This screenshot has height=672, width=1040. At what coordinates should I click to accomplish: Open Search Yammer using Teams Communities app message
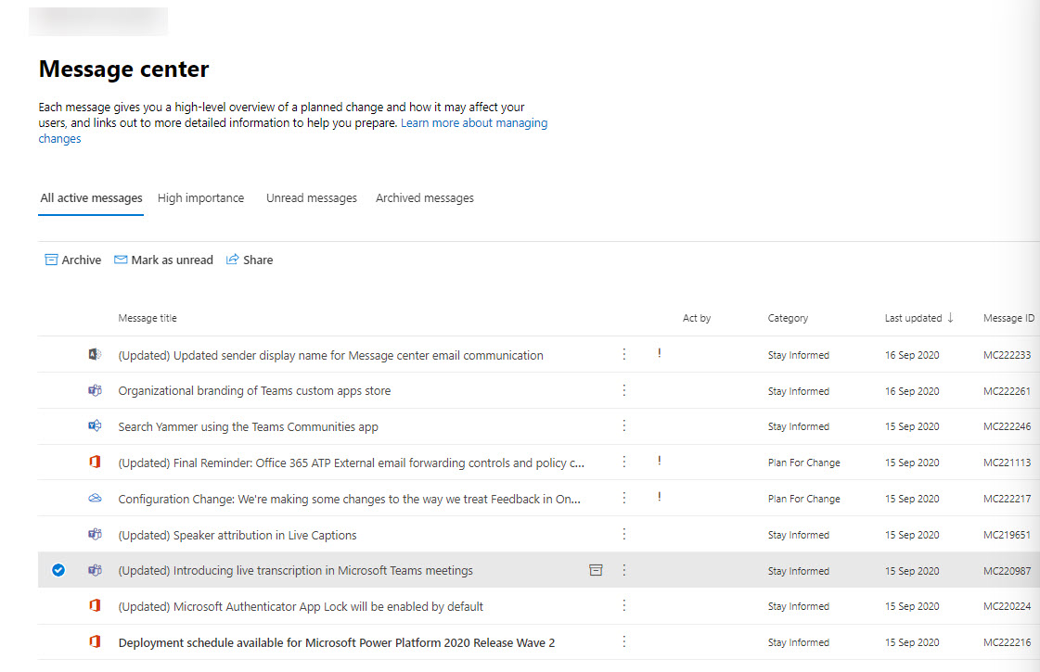pyautogui.click(x=248, y=426)
